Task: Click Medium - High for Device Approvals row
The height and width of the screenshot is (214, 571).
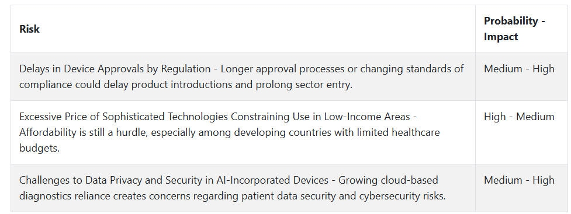Action: coord(519,69)
